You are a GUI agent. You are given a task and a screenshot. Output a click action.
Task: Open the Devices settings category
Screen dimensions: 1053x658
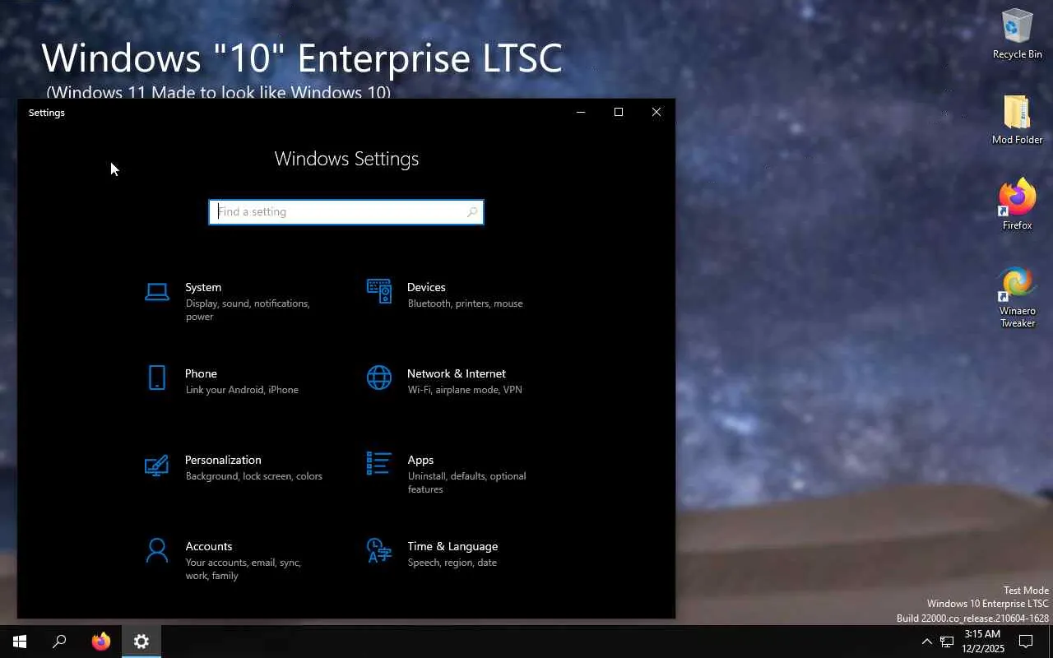(x=457, y=294)
